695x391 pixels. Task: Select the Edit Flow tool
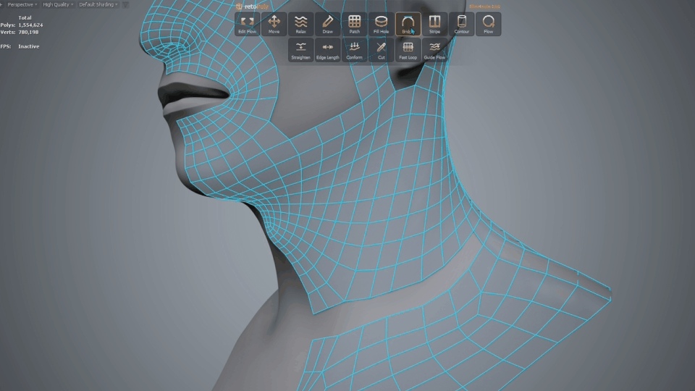(x=247, y=24)
